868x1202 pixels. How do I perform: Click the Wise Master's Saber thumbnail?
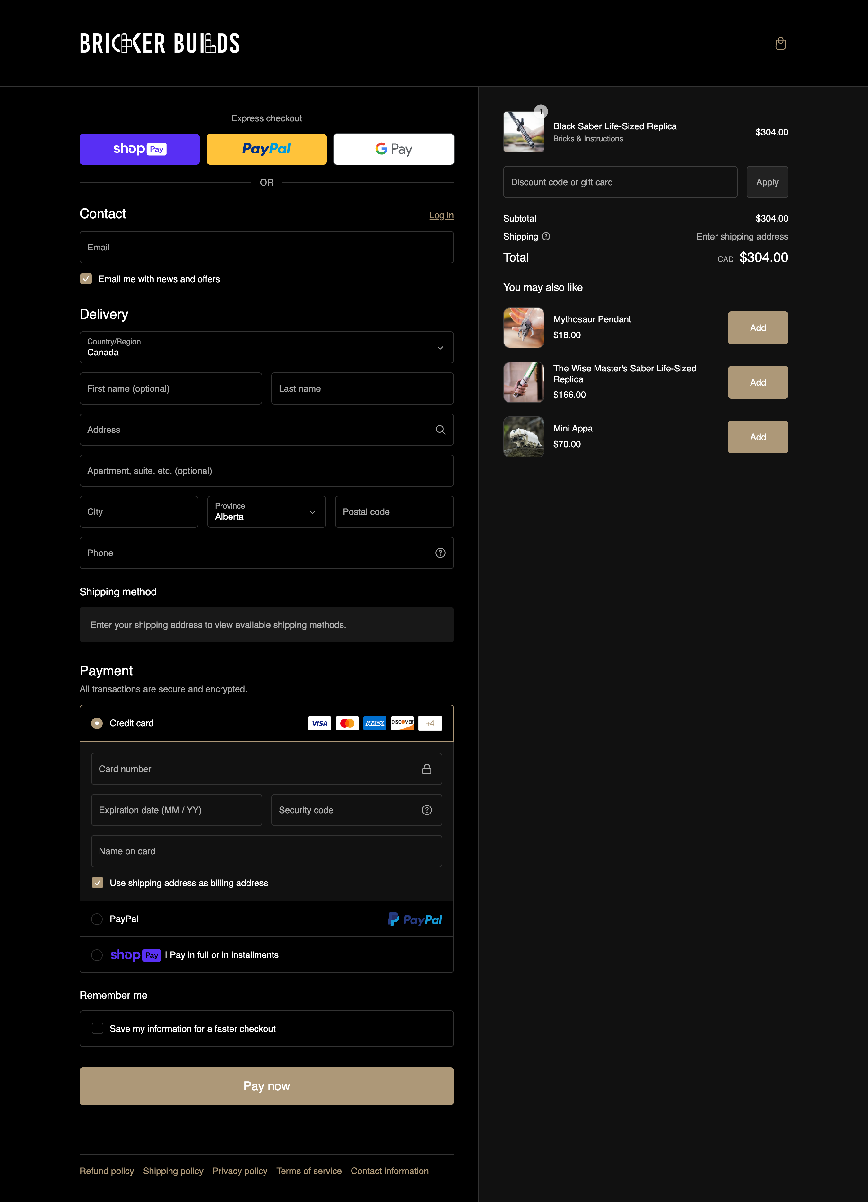(x=524, y=383)
